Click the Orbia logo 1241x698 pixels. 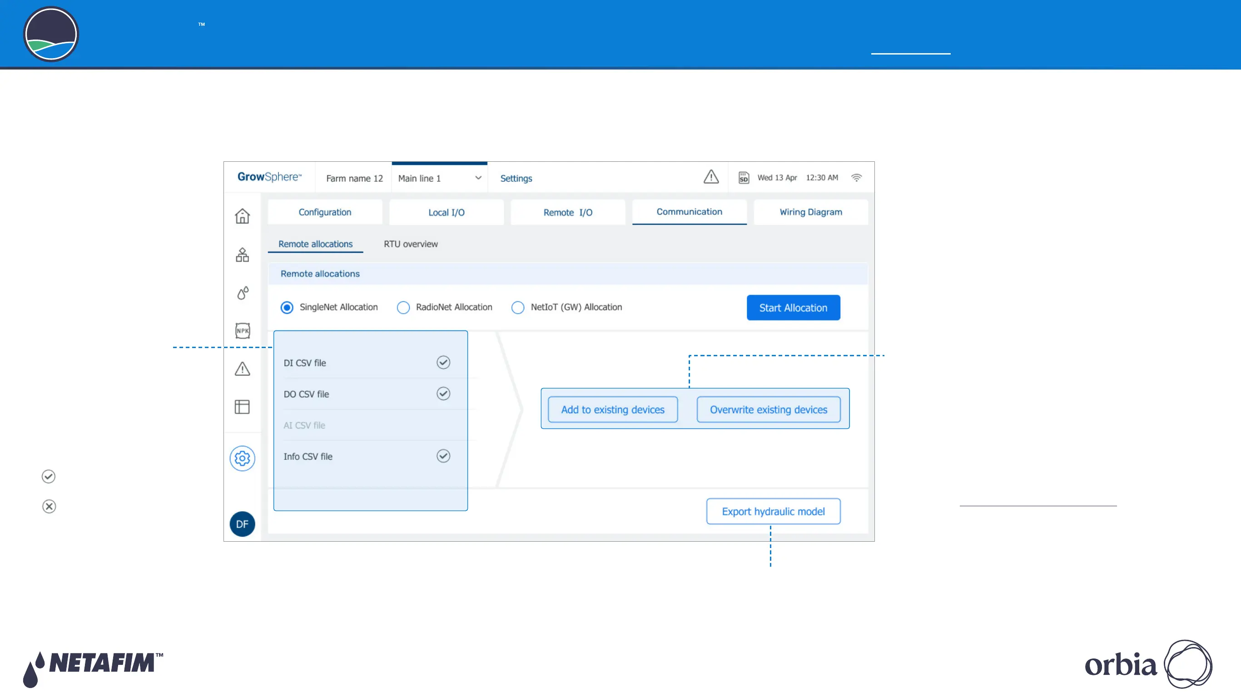[x=1148, y=664]
